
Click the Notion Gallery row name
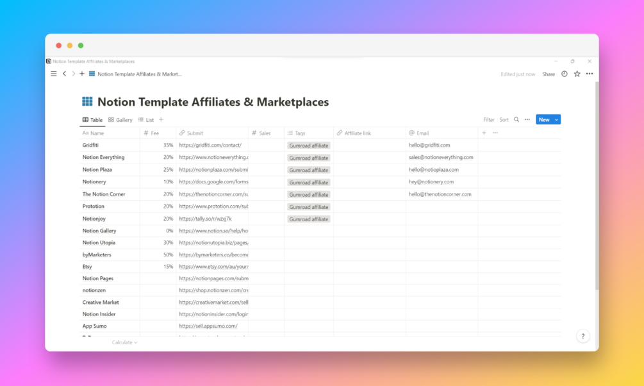coord(99,231)
